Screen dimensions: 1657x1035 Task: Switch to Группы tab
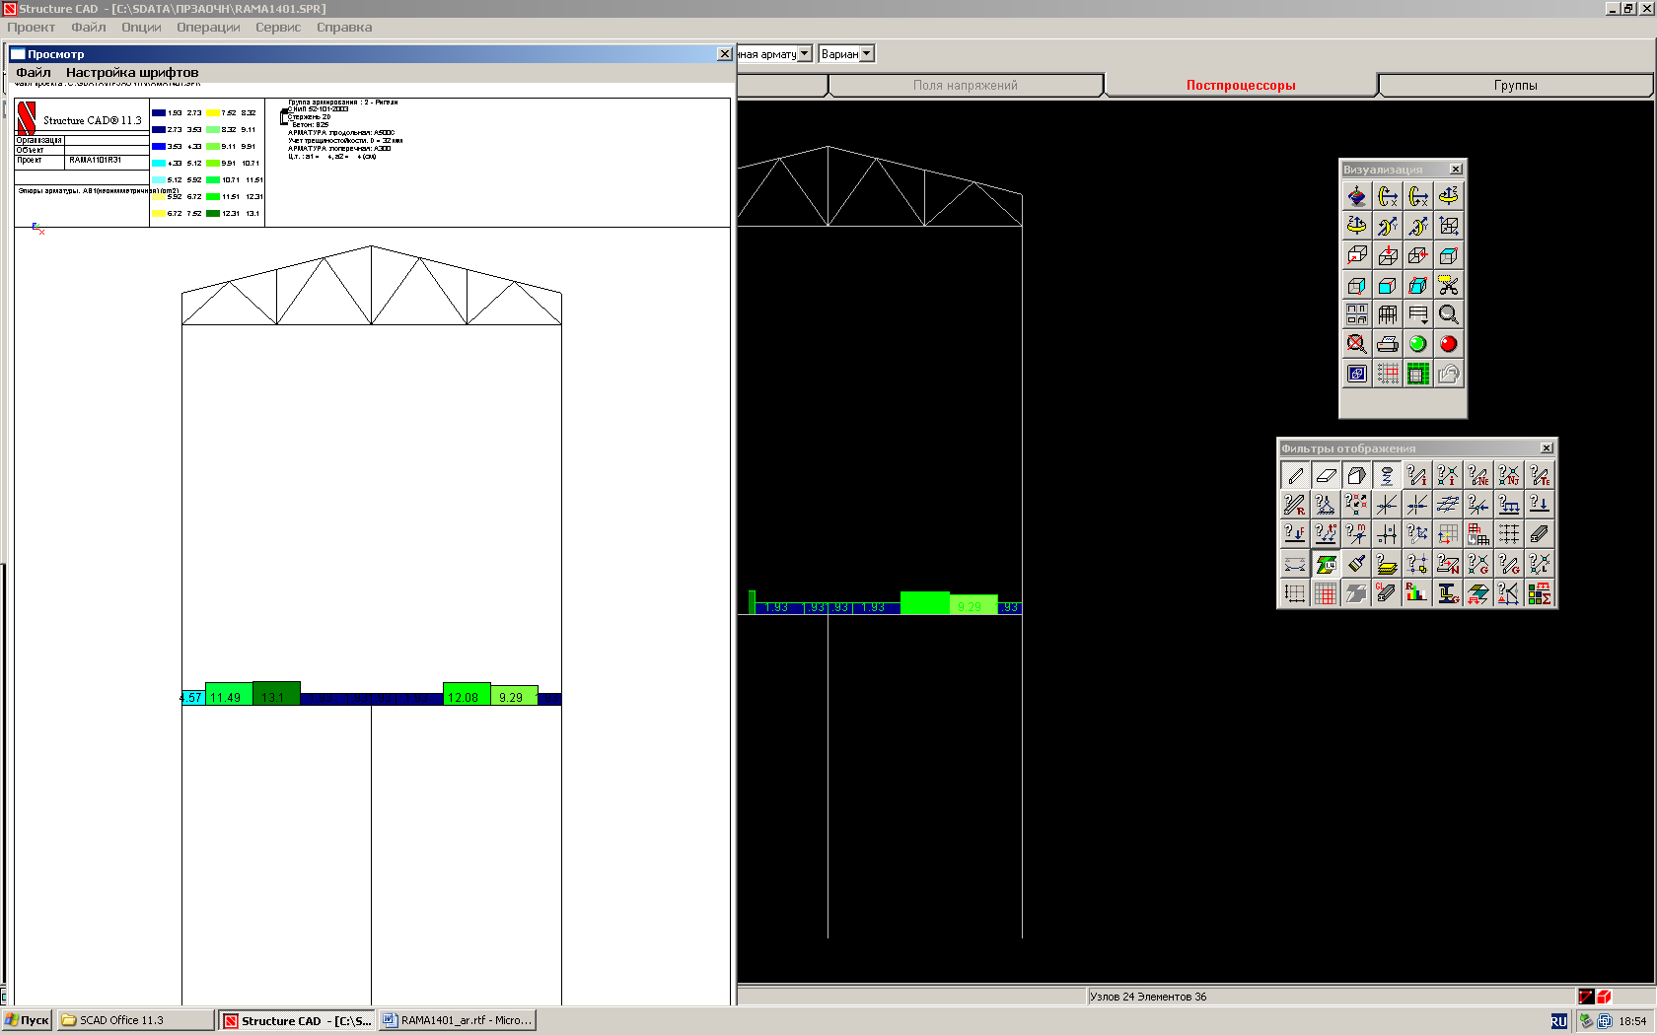[1516, 85]
